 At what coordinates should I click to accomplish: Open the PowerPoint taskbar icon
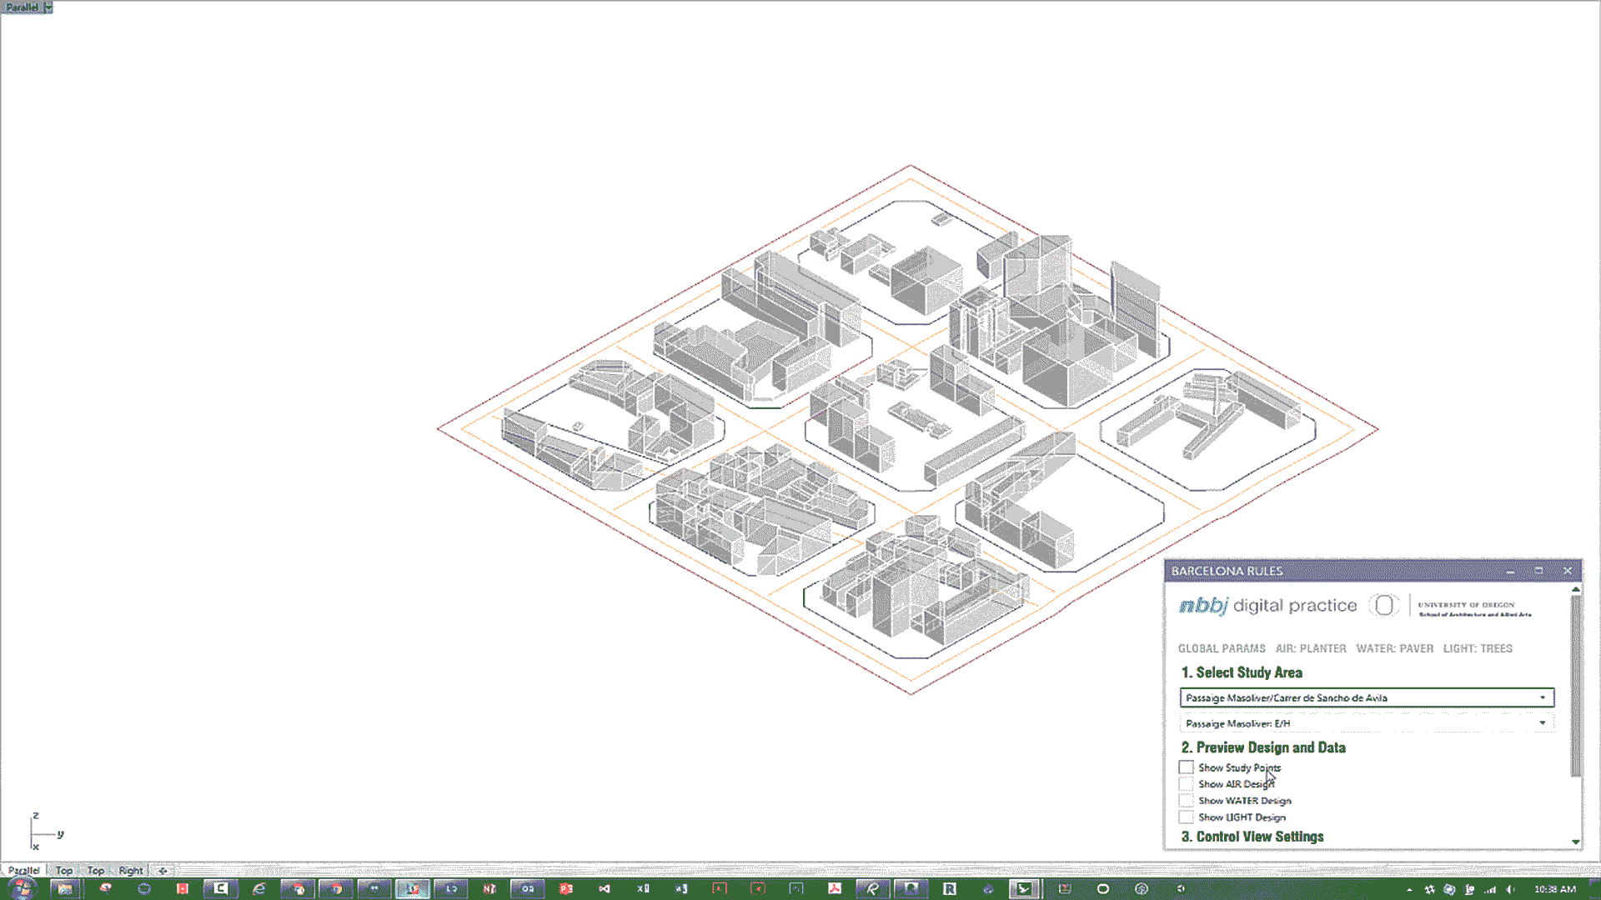click(566, 888)
